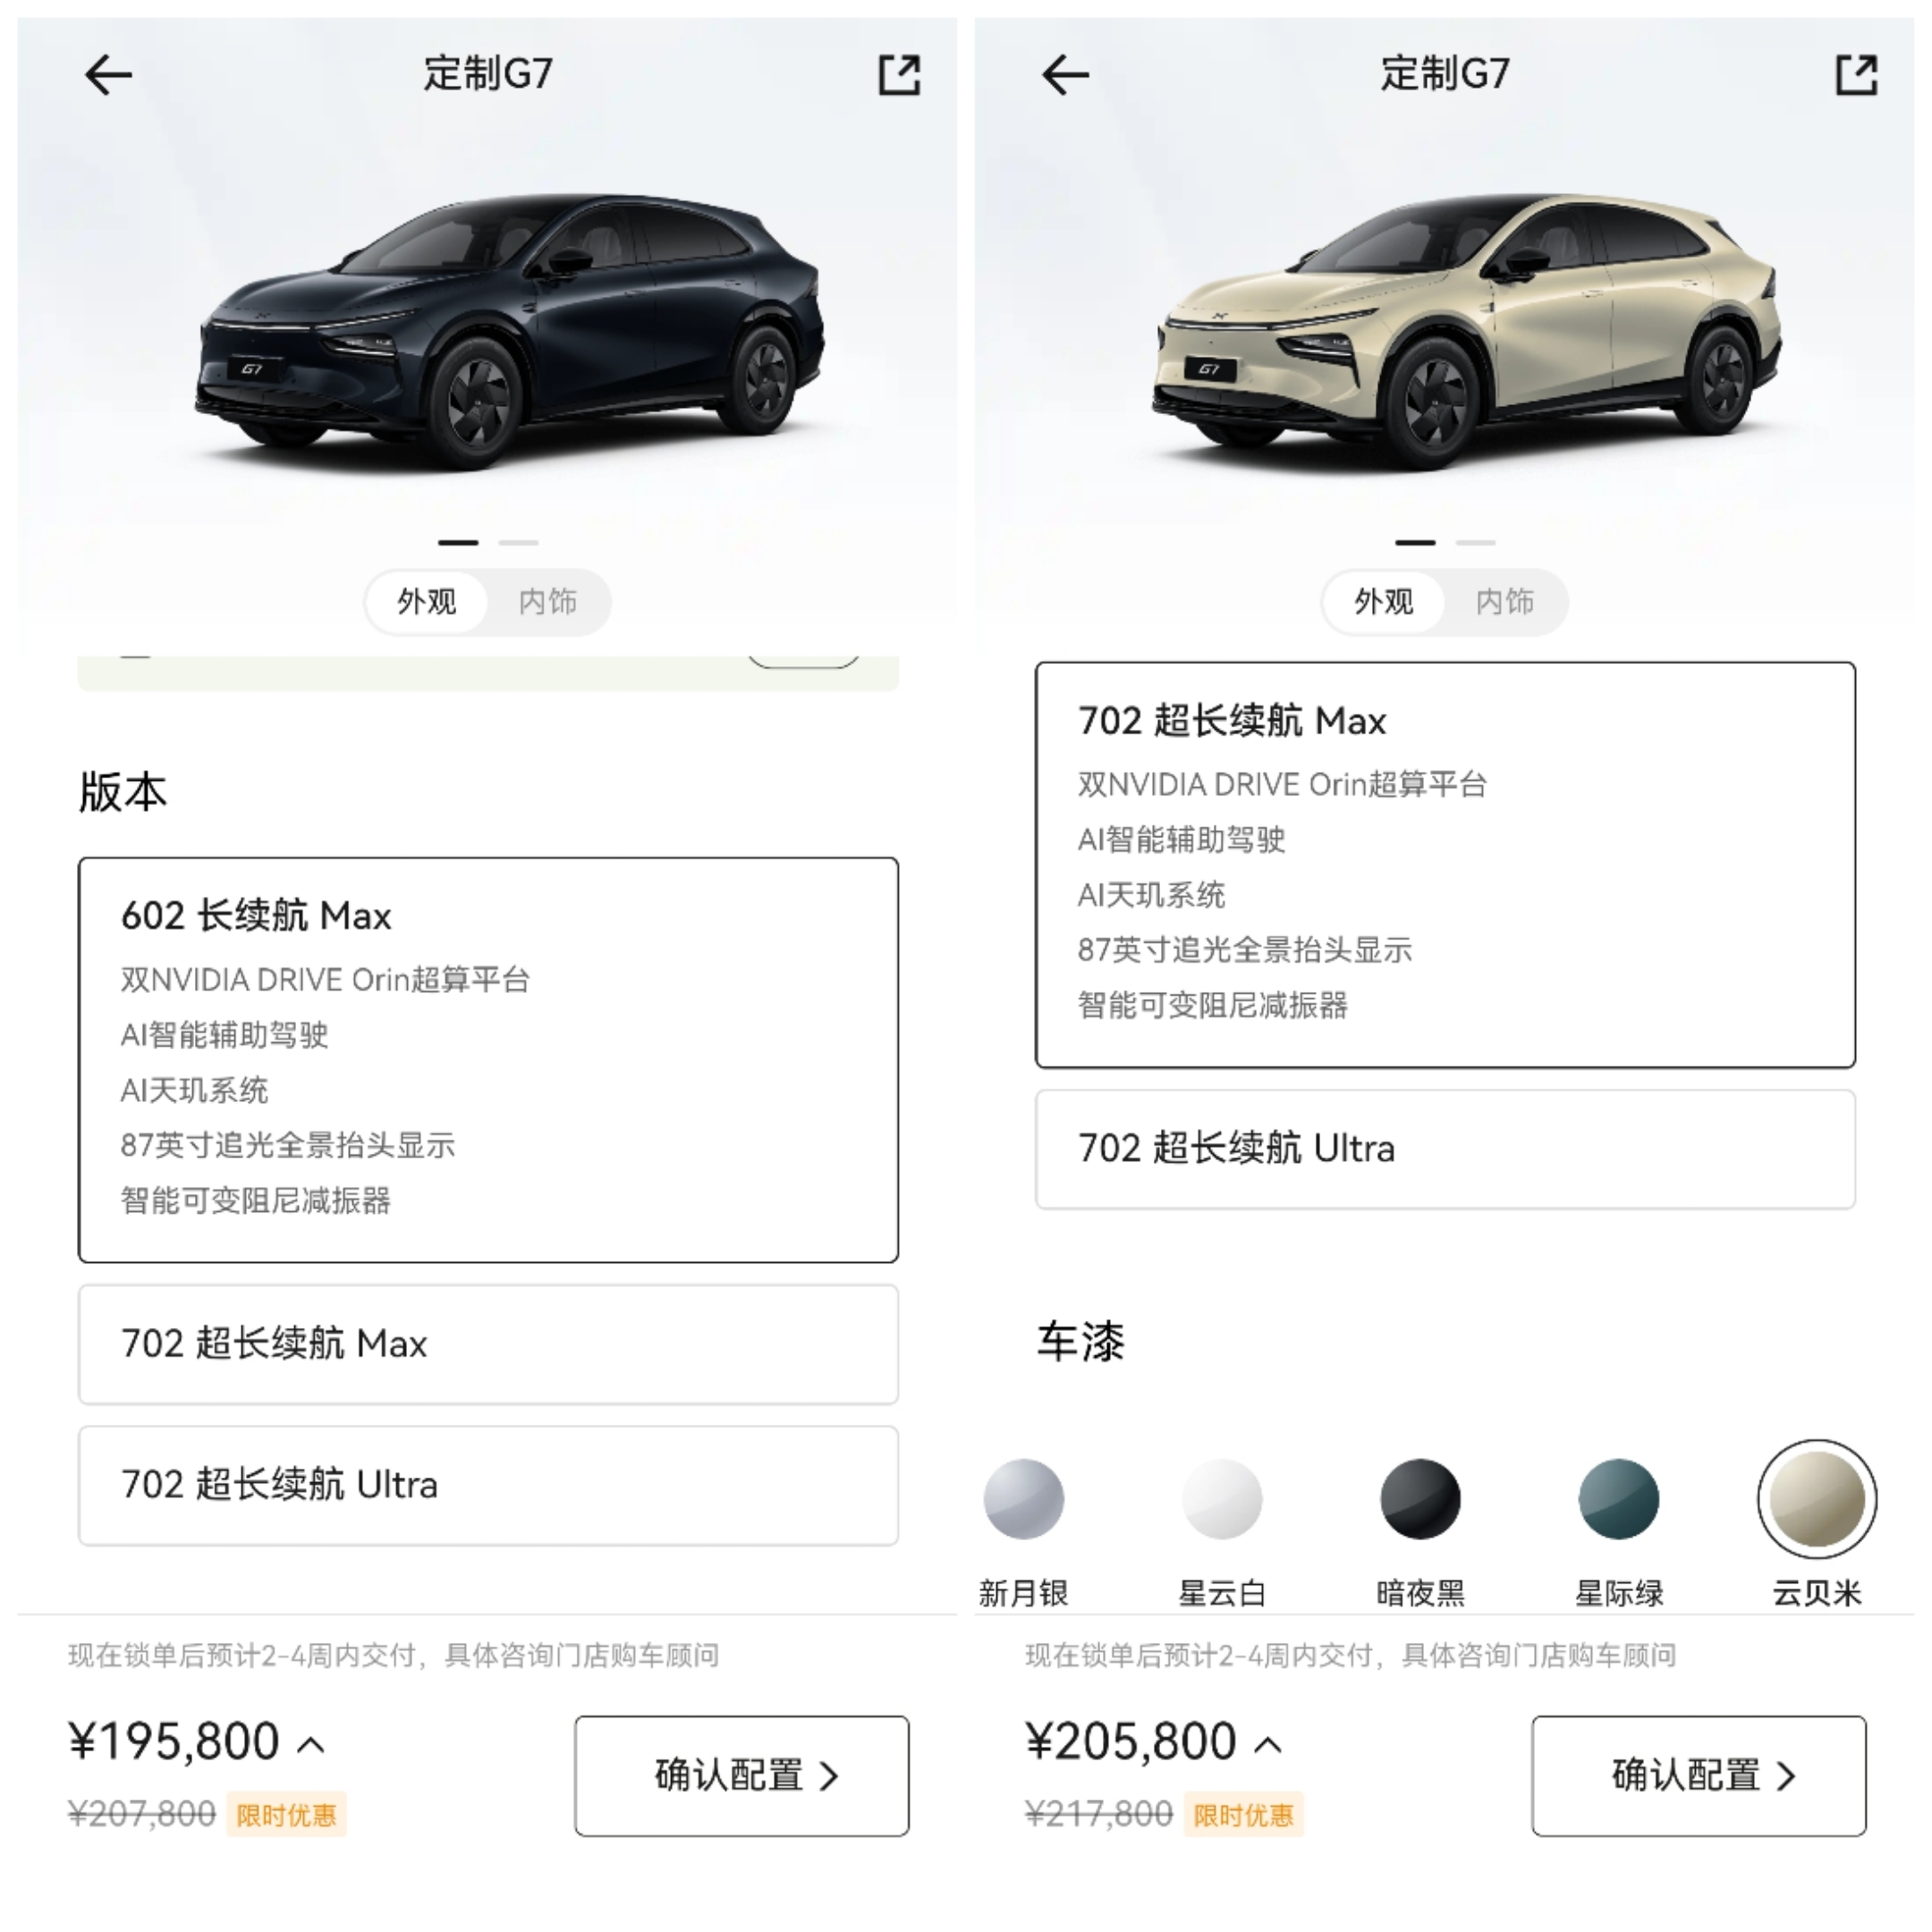Select 702 超长续航 Ultra on left screen
This screenshot has width=1932, height=1932.
pos(488,1485)
